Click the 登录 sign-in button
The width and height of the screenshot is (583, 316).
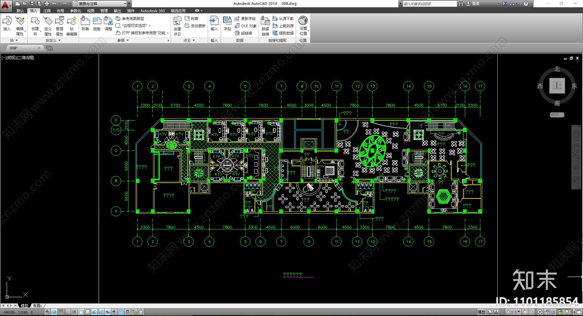473,4
